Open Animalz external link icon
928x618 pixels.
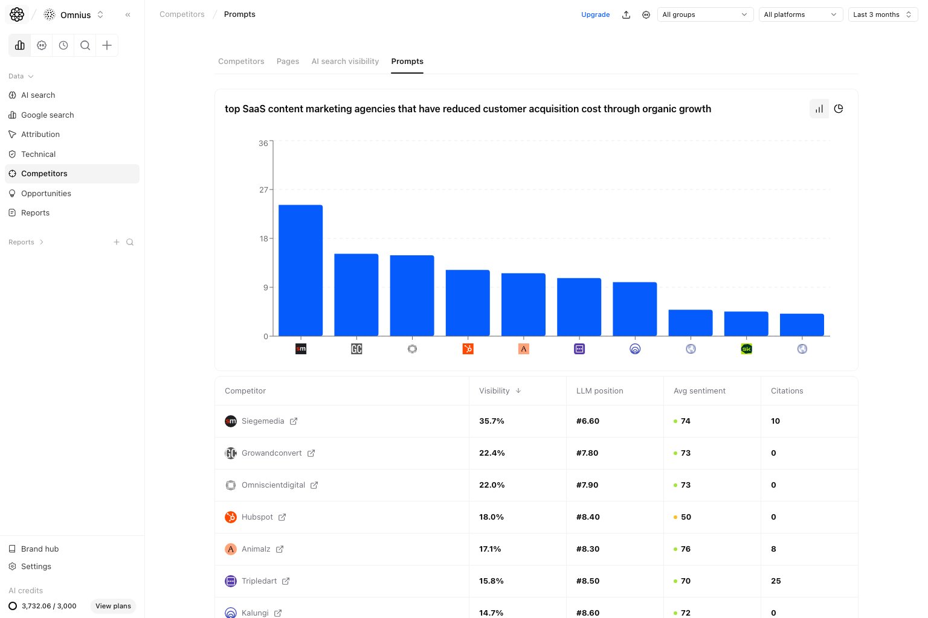tap(280, 549)
